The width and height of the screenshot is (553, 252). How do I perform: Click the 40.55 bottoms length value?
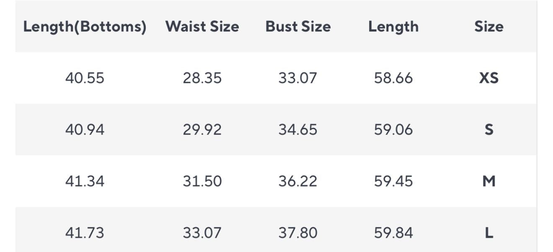click(85, 78)
